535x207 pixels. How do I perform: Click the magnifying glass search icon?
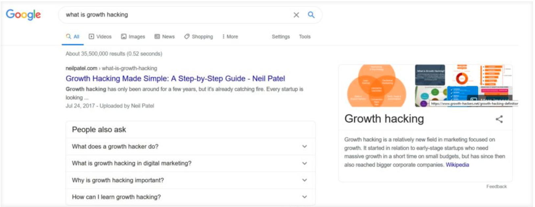click(310, 15)
